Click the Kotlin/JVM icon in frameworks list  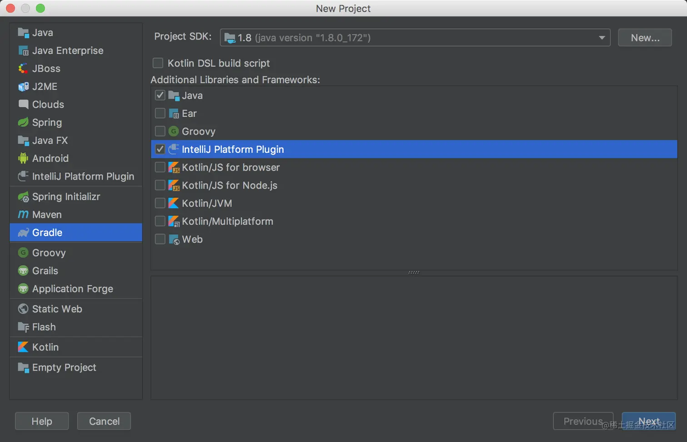[174, 203]
